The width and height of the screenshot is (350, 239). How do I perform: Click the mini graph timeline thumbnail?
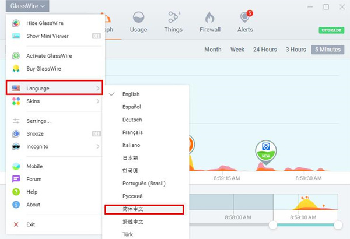pos(306,202)
